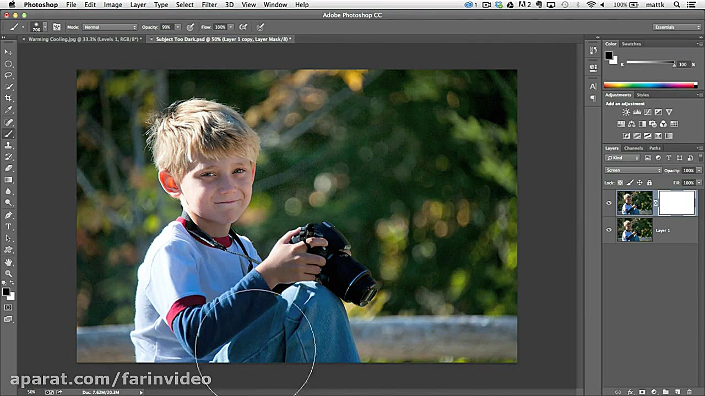Viewport: 705px width, 396px height.
Task: Add a Photo Filter adjustment
Action: coord(653,124)
